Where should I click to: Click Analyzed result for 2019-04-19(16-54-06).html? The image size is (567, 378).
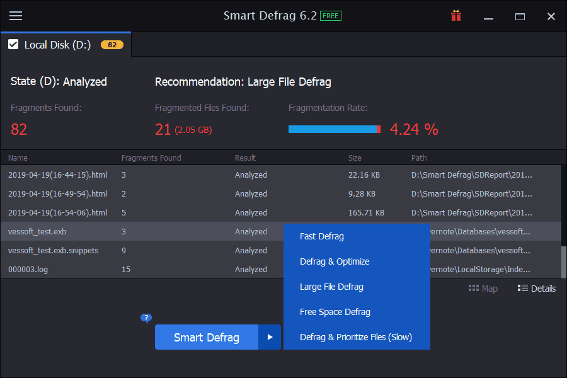(x=251, y=213)
